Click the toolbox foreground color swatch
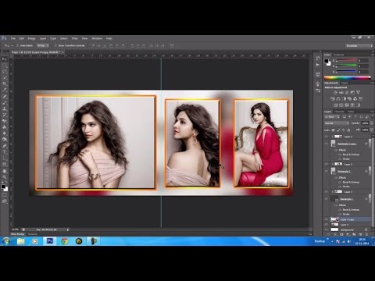Viewport: 375px width, 281px height. point(3,187)
